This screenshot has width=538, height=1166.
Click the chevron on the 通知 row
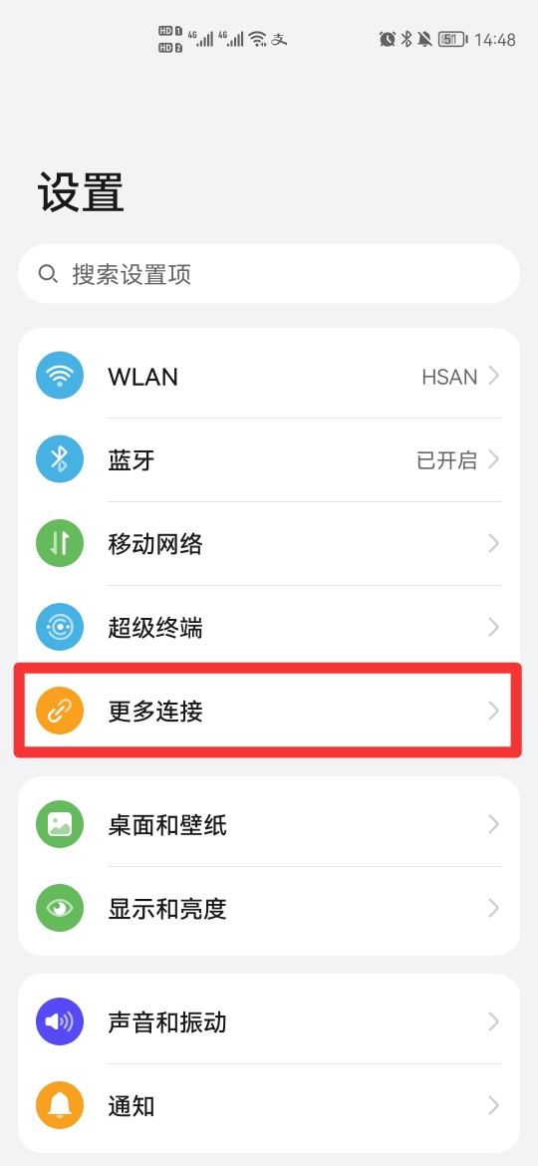tap(493, 1106)
